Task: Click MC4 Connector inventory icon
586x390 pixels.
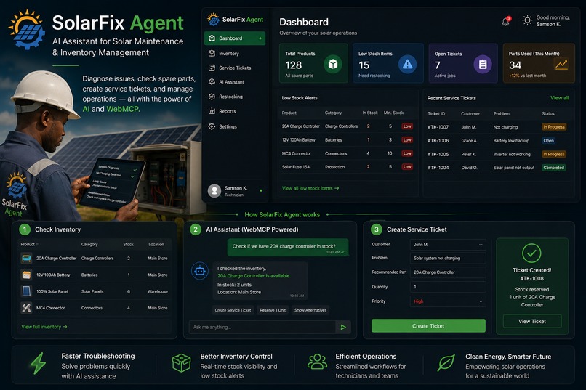Action: pyautogui.click(x=26, y=308)
